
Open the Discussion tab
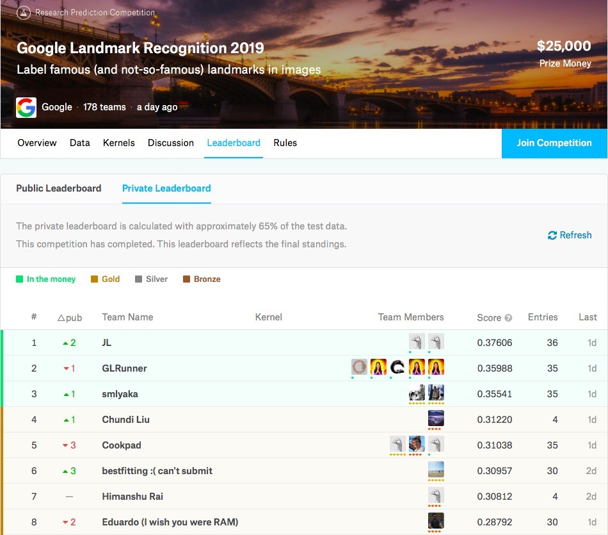171,143
